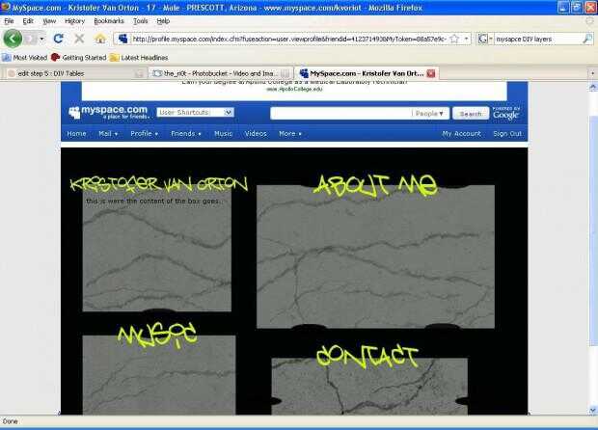Viewport: 598px width, 430px height.
Task: Close the 'edit step 5' tab
Action: tap(139, 73)
